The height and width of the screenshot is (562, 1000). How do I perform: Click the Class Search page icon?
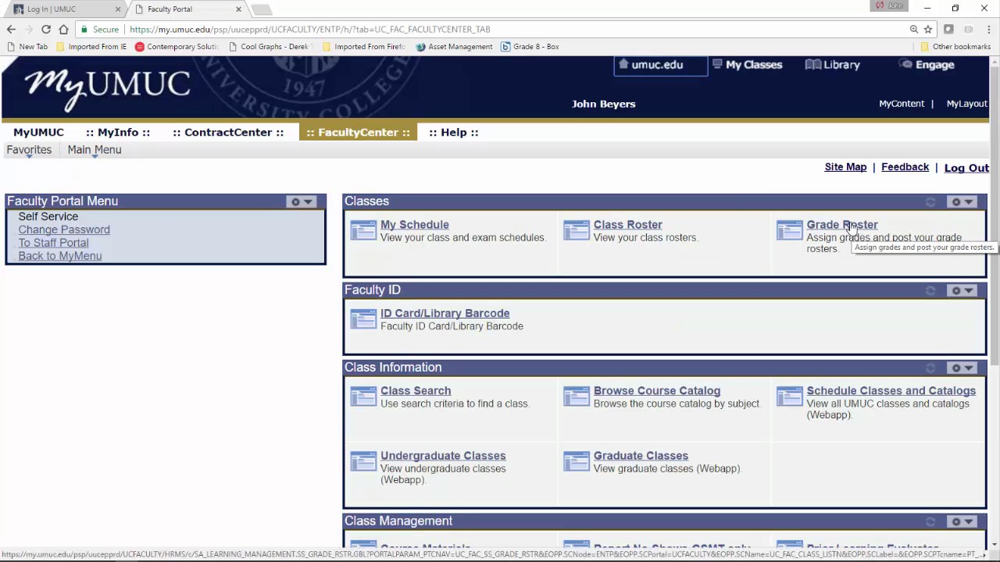tap(363, 397)
